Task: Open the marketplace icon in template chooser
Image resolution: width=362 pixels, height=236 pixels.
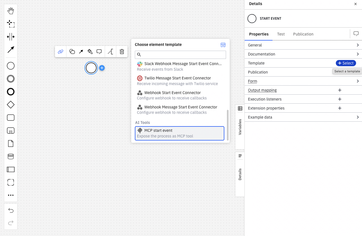Action: [x=223, y=45]
